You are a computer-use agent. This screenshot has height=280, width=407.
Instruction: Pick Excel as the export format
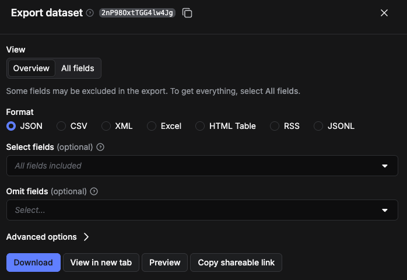[152, 126]
